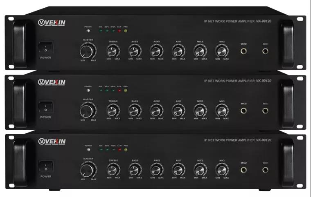
Task: Click the MIC2 input jack on top amplifier
Action: point(243,51)
